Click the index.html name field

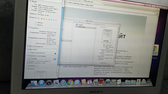coord(42,50)
